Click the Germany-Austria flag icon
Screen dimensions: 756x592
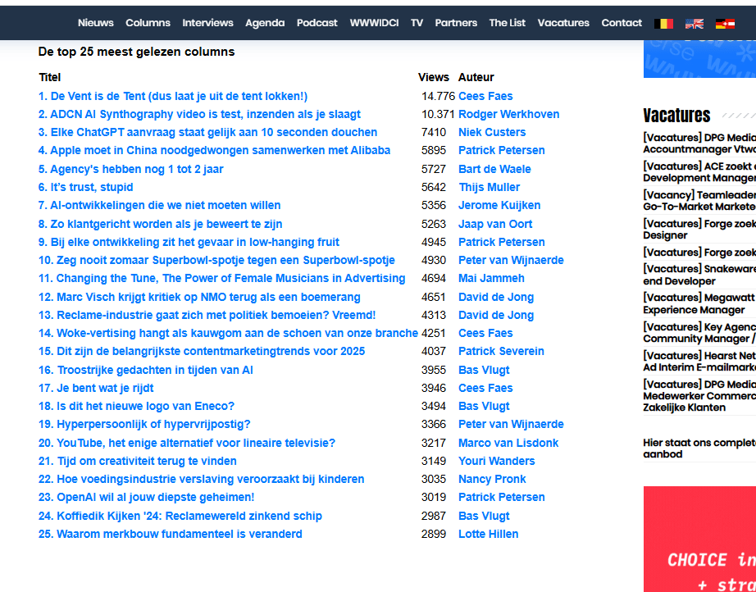pyautogui.click(x=725, y=22)
